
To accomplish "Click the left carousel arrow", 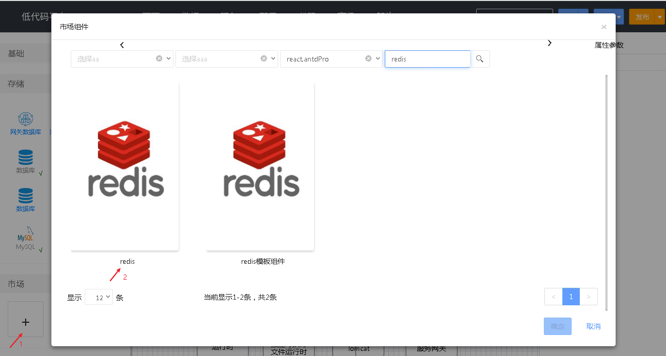I will tap(122, 45).
